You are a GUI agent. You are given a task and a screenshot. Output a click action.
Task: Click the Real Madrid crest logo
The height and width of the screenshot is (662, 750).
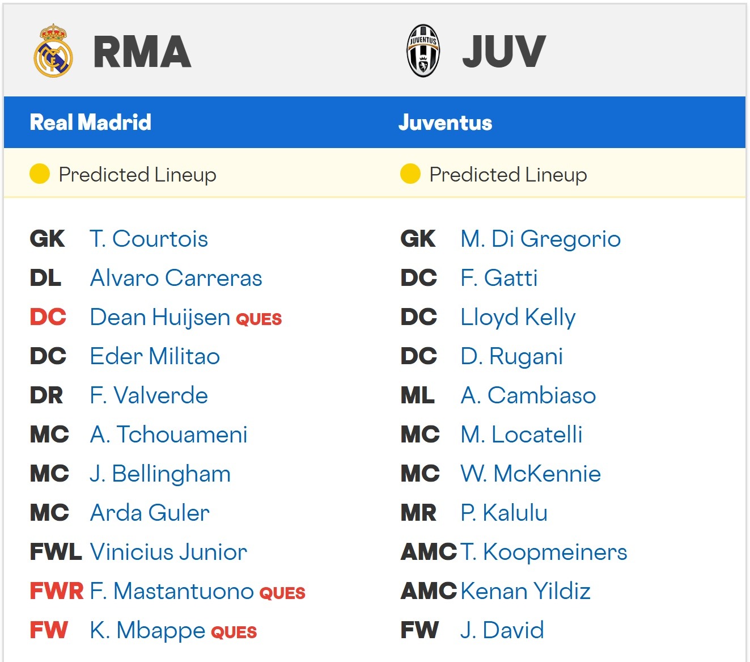click(53, 51)
